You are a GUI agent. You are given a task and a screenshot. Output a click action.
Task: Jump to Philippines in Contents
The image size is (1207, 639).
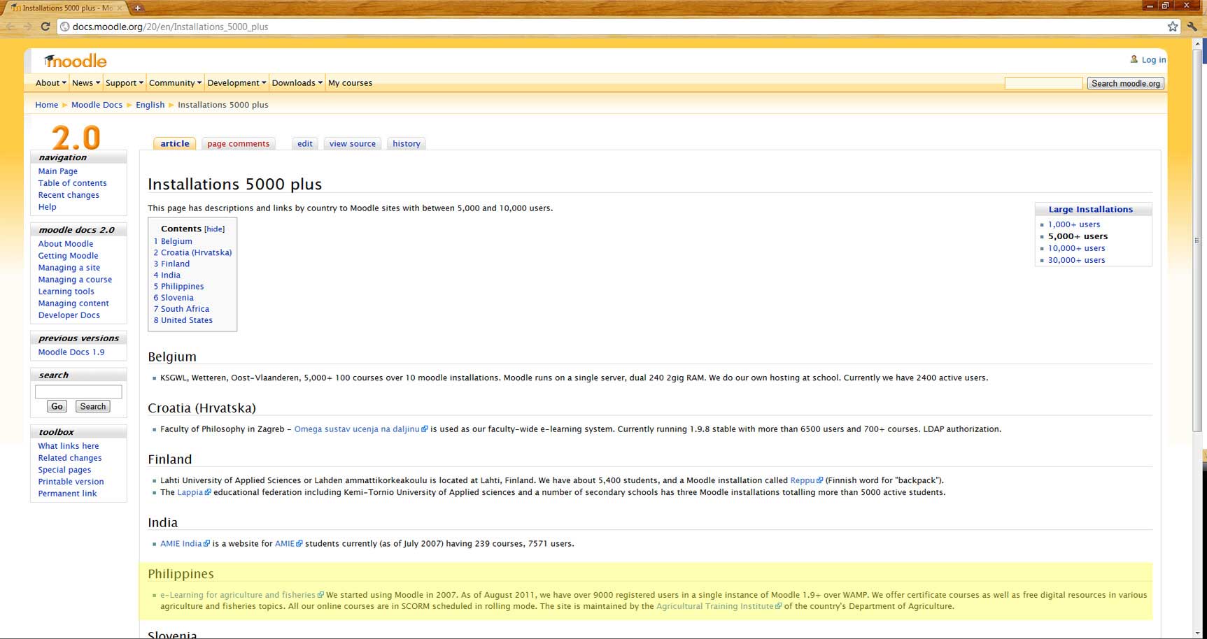point(179,287)
